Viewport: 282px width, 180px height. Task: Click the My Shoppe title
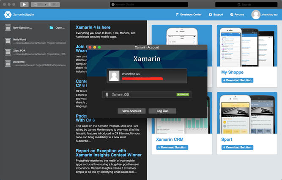pos(233,72)
